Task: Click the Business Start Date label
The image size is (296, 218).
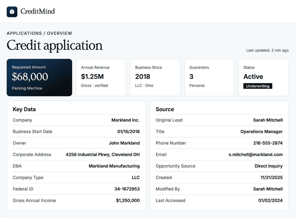Action: [32, 132]
